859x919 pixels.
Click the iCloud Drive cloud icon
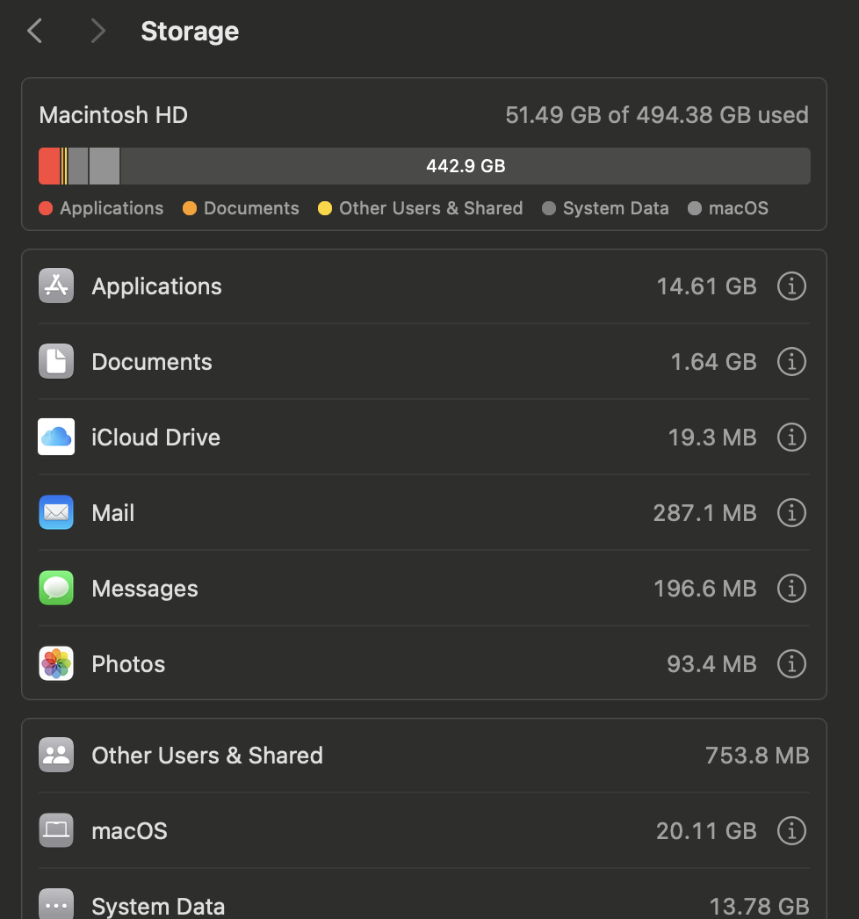[56, 437]
